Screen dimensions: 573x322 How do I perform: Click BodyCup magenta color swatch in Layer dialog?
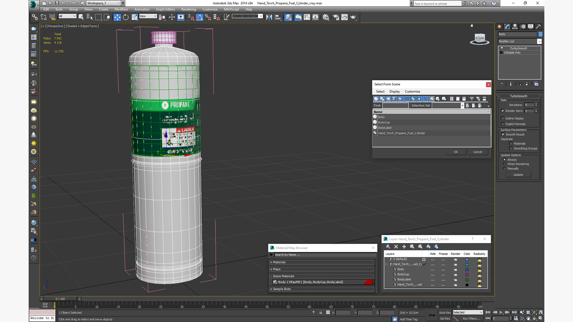467,275
